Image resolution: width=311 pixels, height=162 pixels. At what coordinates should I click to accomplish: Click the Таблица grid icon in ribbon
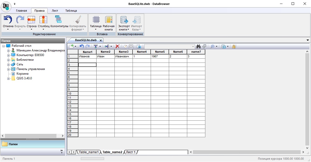click(x=96, y=20)
